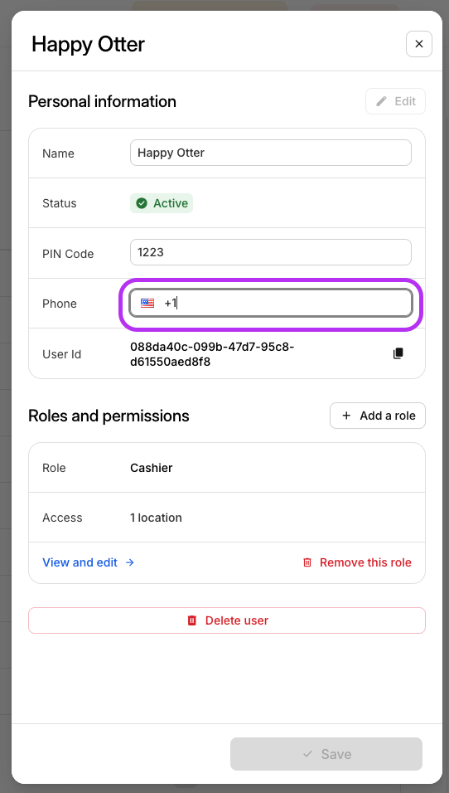Viewport: 449px width, 793px height.
Task: Click the Delete user button
Action: pyautogui.click(x=227, y=620)
